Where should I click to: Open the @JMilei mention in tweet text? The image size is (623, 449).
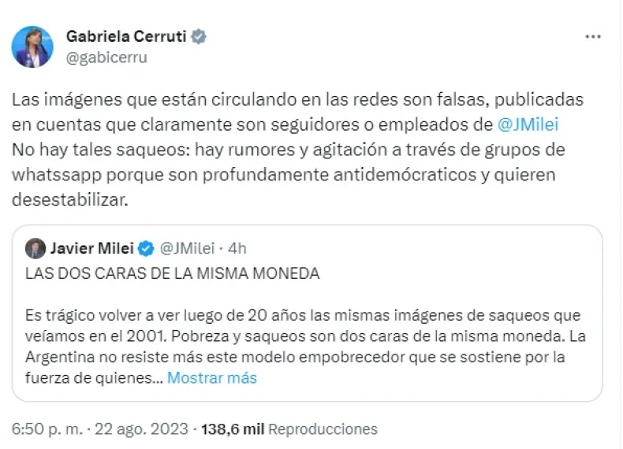tap(531, 124)
